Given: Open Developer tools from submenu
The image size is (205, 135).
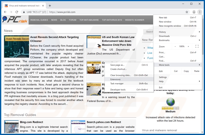Looking at the screenshot, I should tap(129, 90).
